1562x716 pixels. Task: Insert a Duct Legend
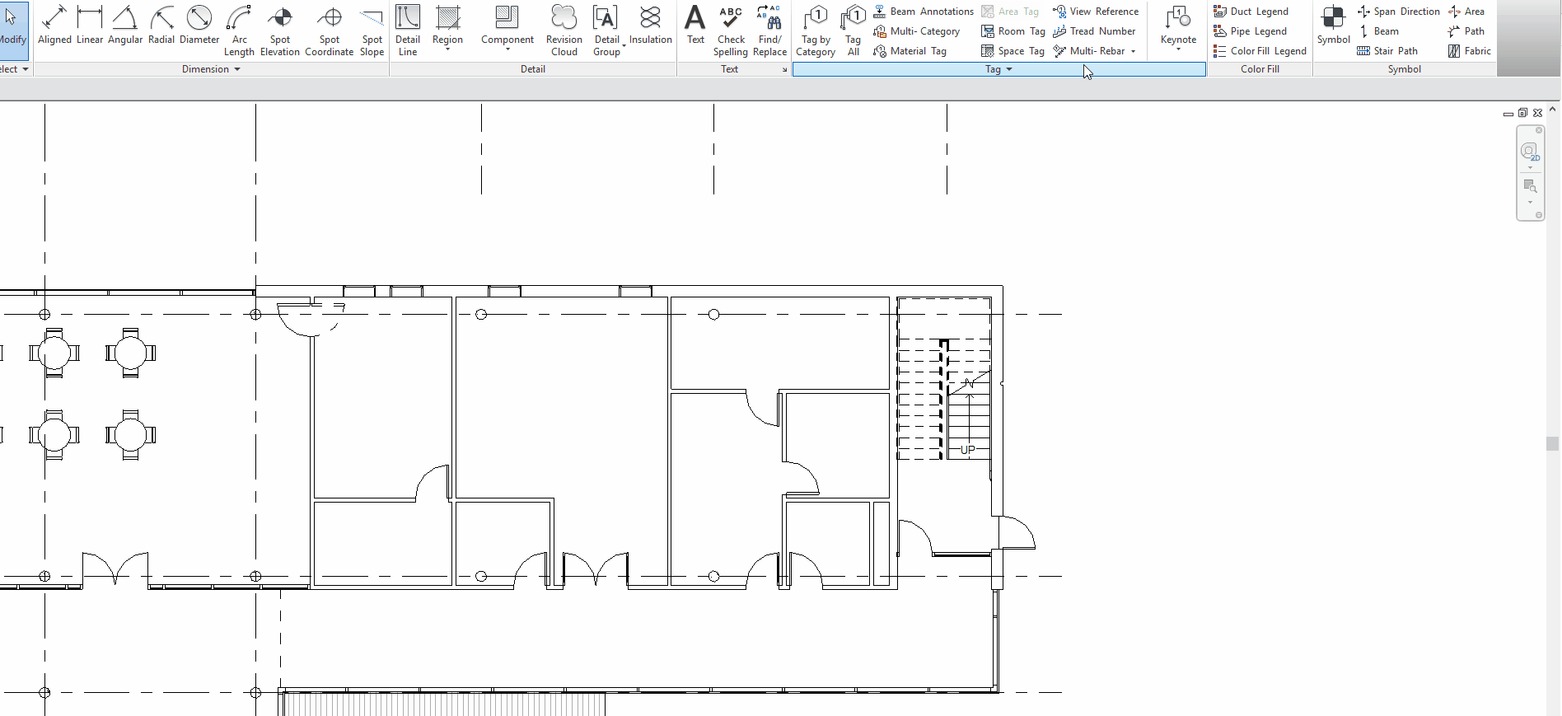pyautogui.click(x=1251, y=12)
